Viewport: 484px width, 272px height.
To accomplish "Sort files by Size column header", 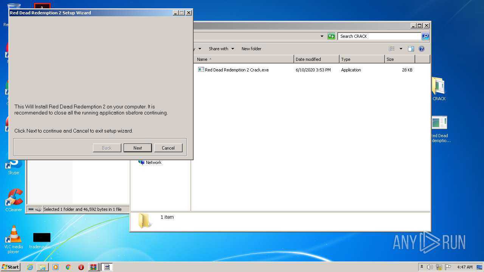I will coord(400,59).
